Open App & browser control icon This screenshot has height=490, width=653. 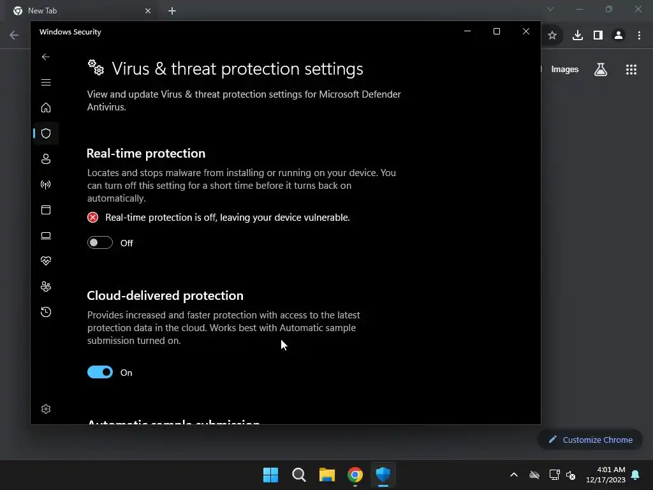[46, 210]
